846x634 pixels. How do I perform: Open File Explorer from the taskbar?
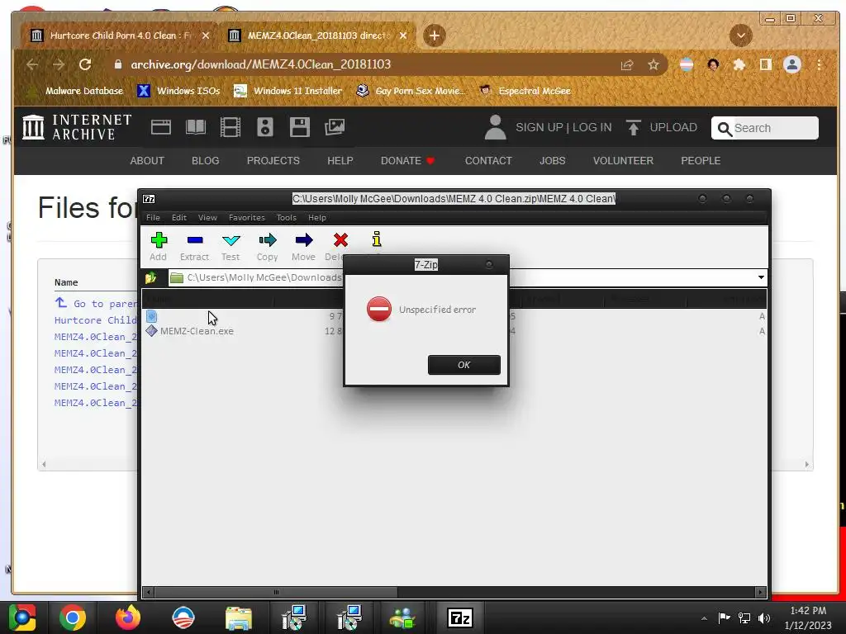239,617
